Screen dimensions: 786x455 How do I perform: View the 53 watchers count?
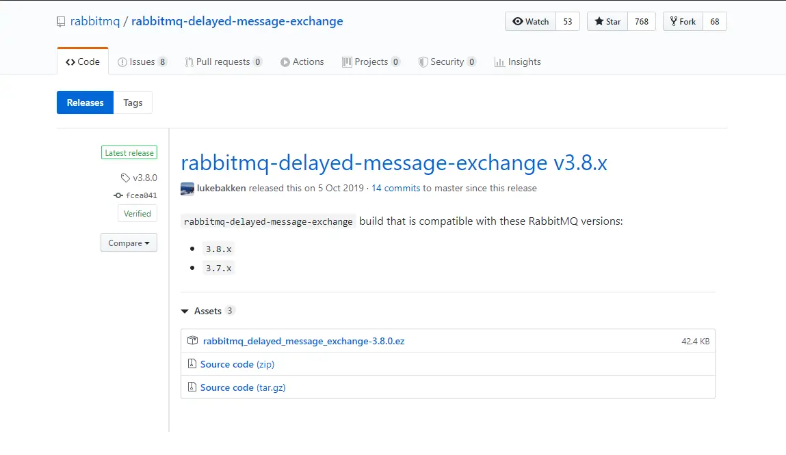(568, 22)
